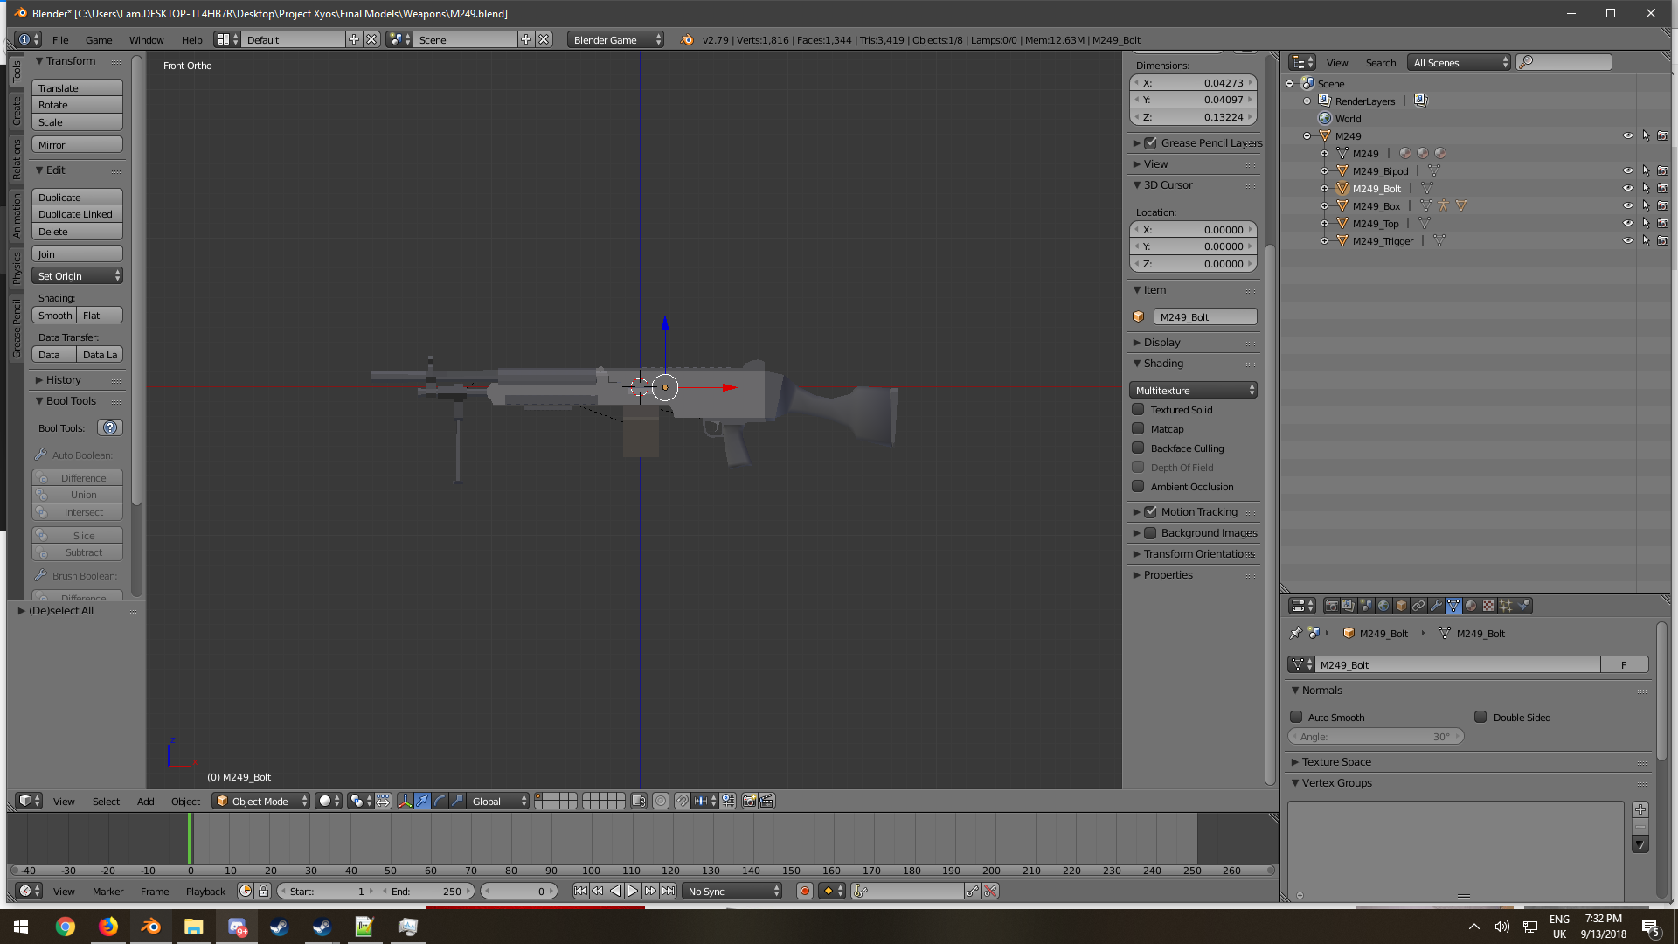This screenshot has width=1678, height=944.
Task: Click the Join button
Action: tap(77, 253)
